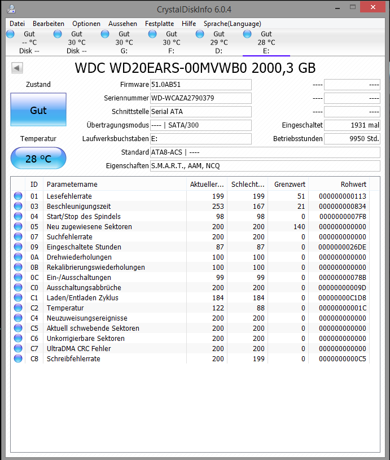Click raw value 0000000000C5

(x=343, y=359)
